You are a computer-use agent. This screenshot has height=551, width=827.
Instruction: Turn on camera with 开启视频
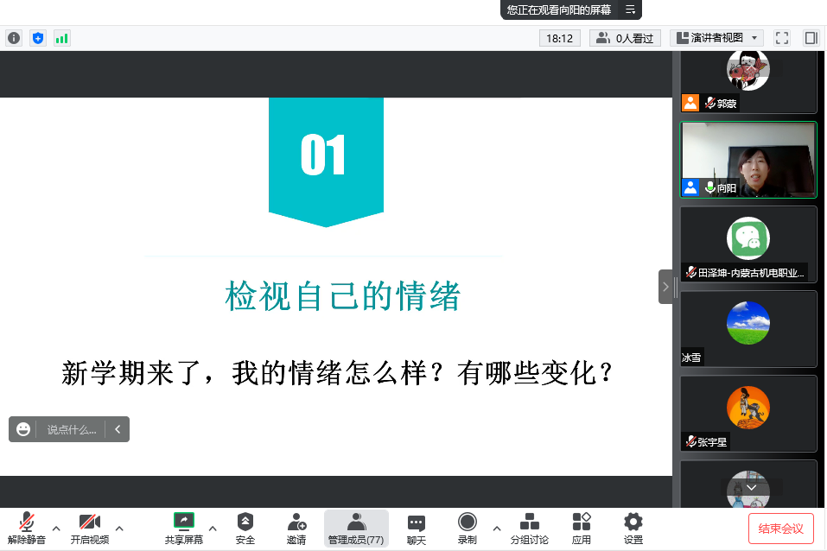pyautogui.click(x=90, y=528)
